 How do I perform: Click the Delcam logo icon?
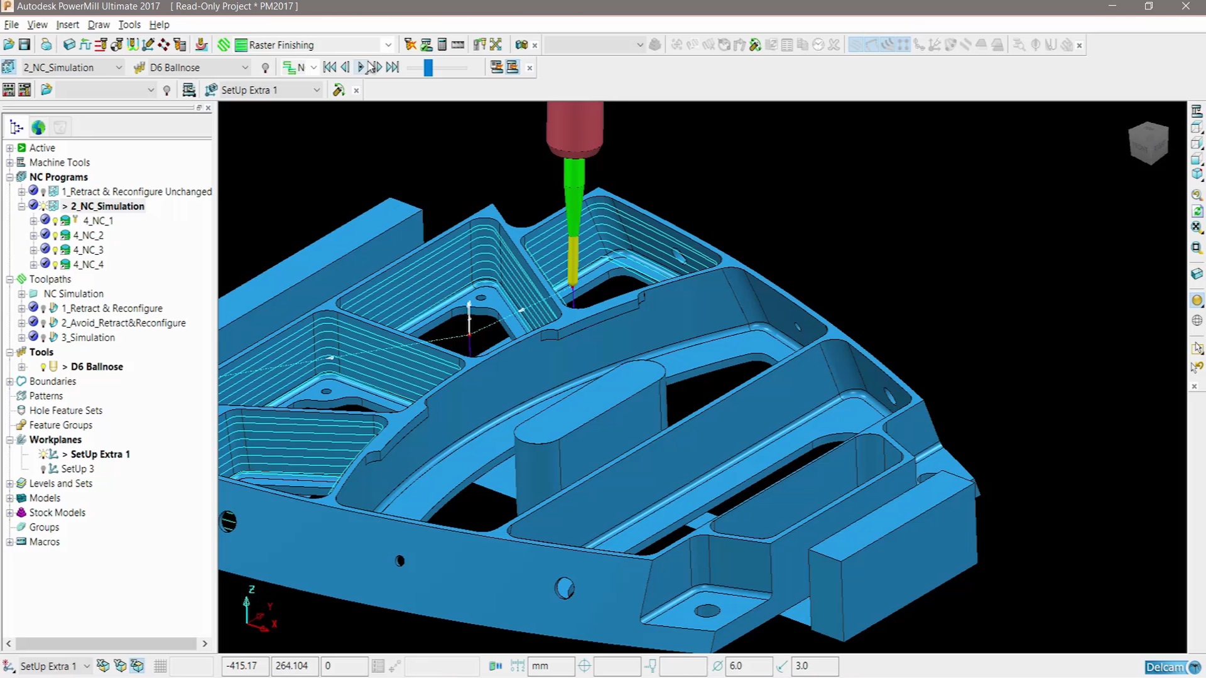[1173, 667]
